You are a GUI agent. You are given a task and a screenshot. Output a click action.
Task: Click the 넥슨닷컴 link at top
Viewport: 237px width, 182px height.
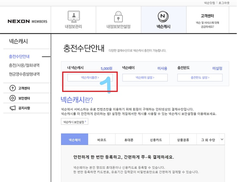[x=209, y=3]
